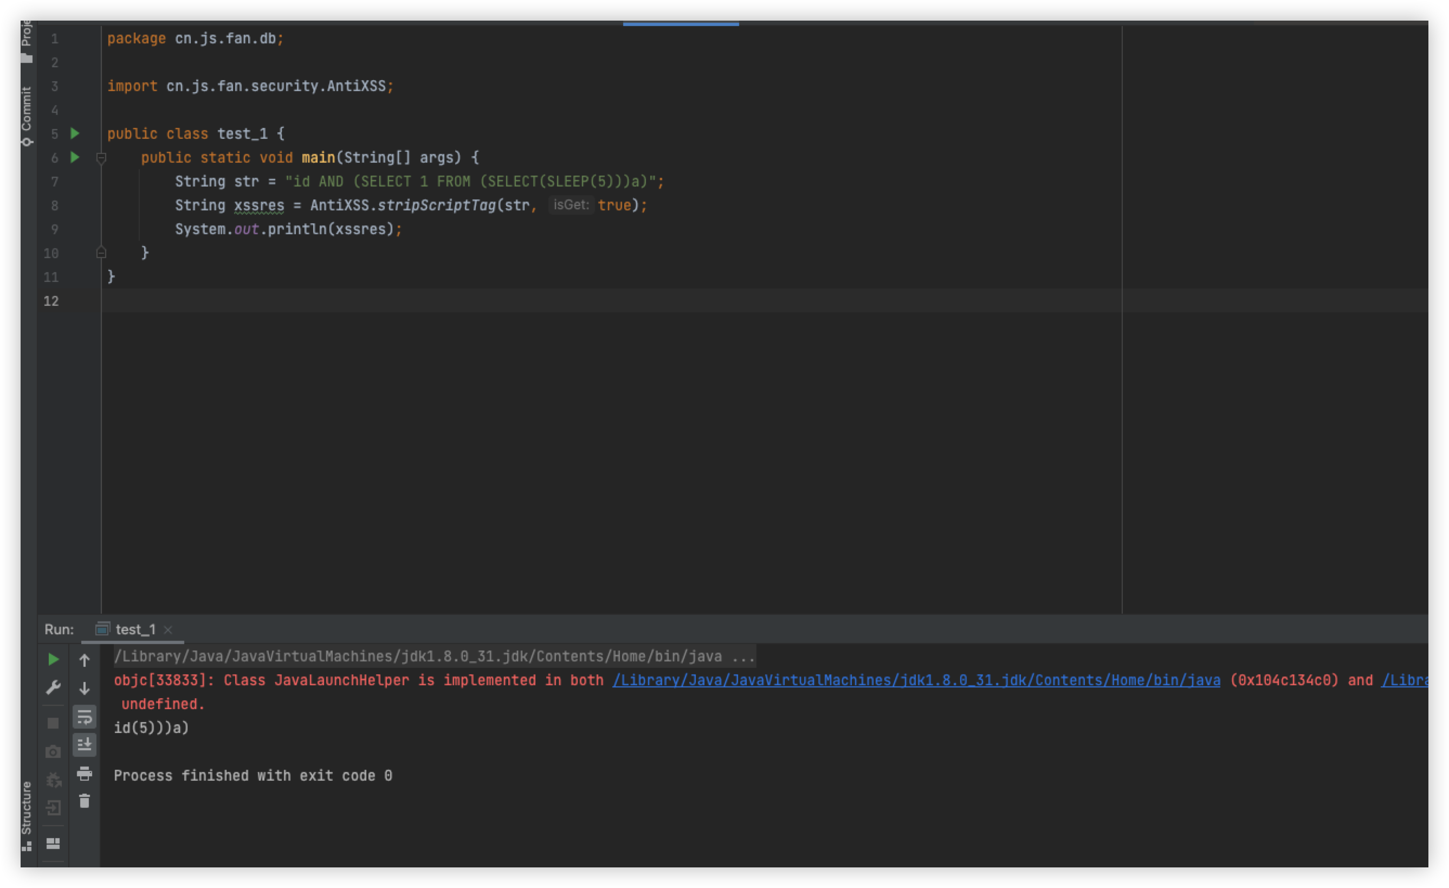1449x888 pixels.
Task: Click the down arrow in the Run console toolbar
Action: (x=84, y=688)
